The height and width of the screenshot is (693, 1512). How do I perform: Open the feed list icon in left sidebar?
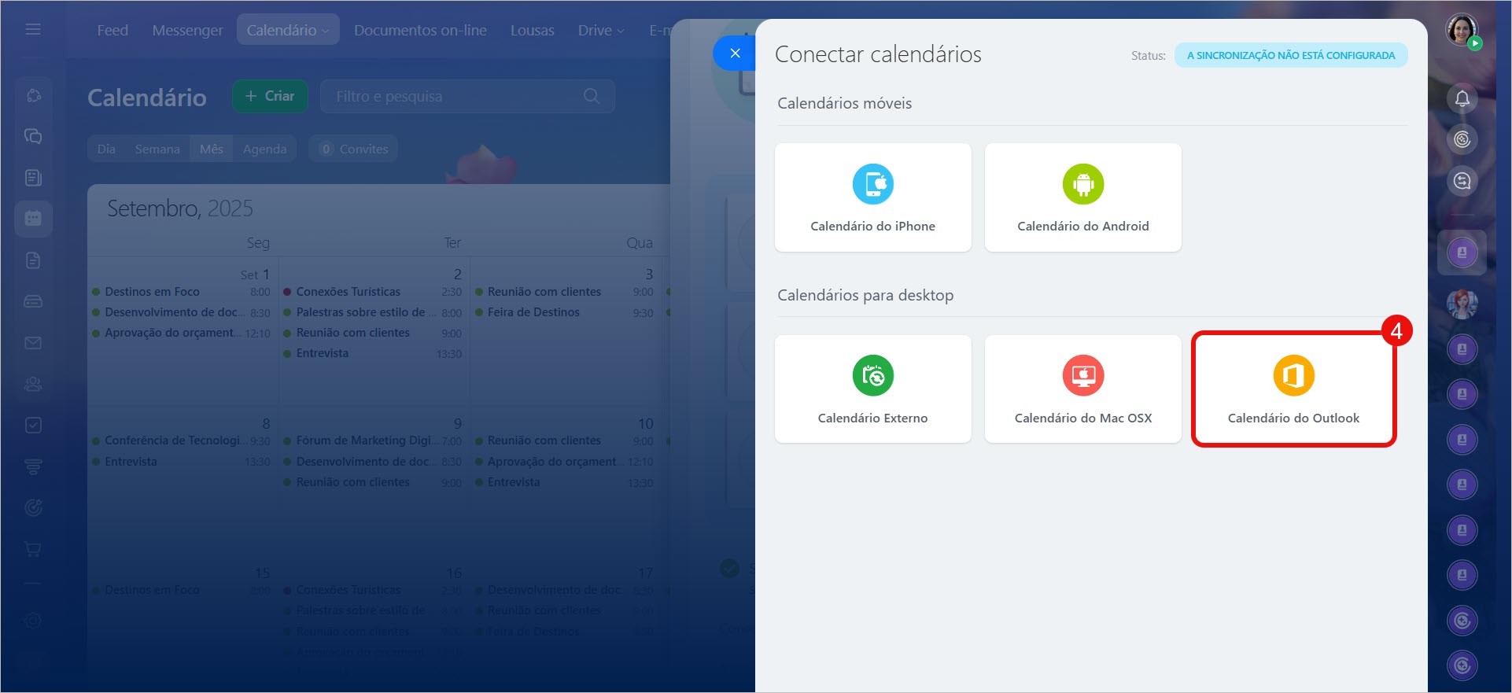[x=33, y=178]
